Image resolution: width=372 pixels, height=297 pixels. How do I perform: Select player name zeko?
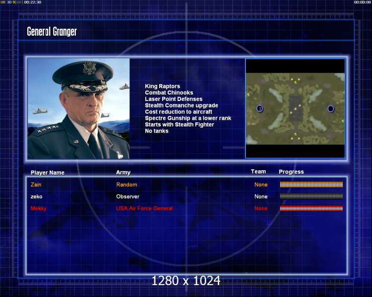click(36, 197)
